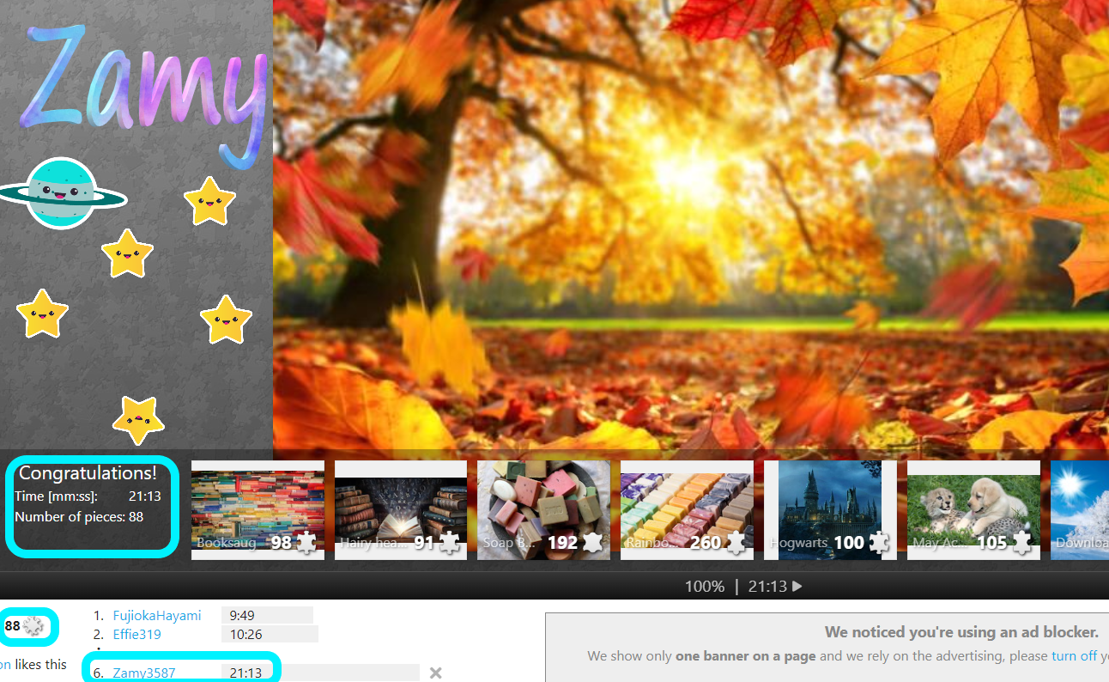Click the puzzle piece icon beside 100
Viewport: 1109px width, 682px height.
coord(878,543)
